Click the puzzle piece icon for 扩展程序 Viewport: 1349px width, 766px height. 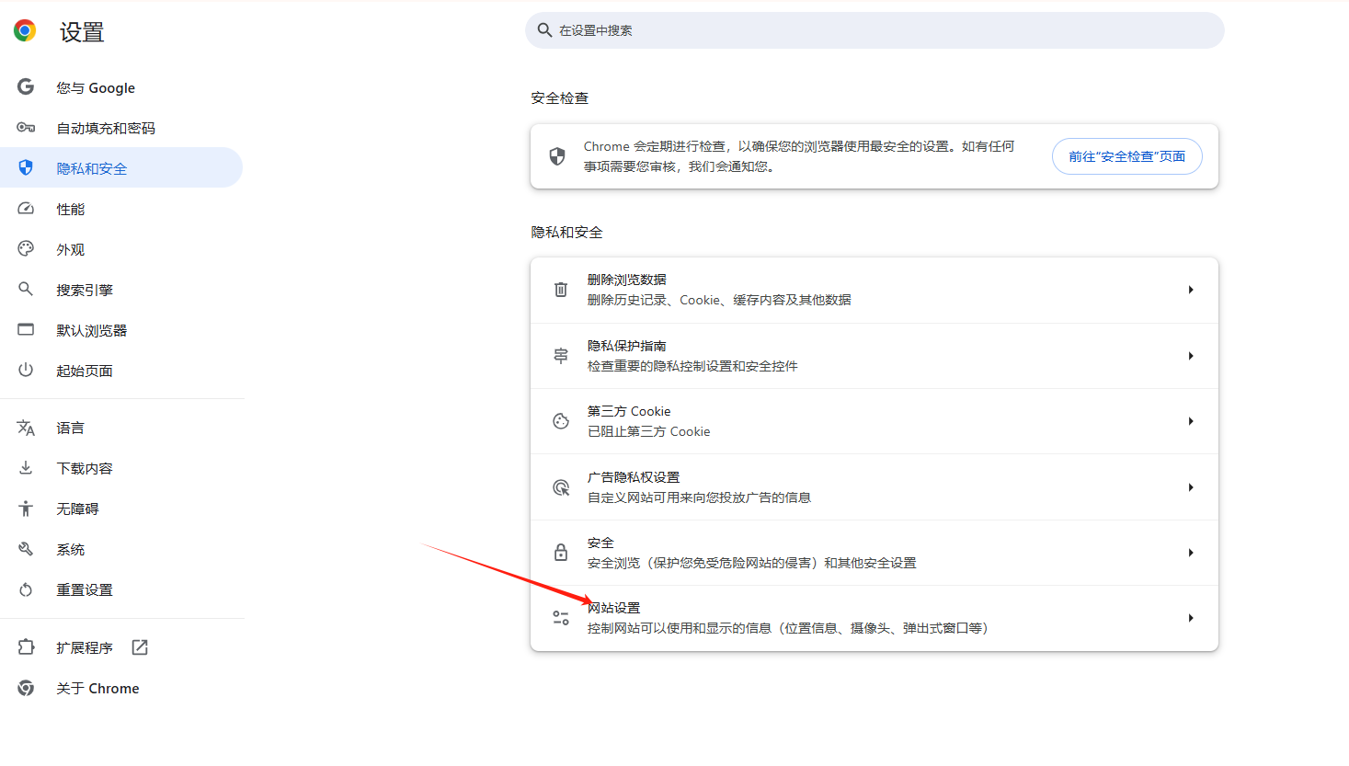[26, 647]
